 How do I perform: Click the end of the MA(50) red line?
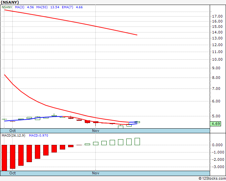pyautogui.click(x=137, y=35)
